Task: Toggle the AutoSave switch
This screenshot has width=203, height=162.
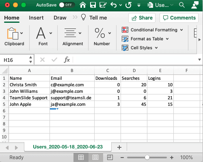Action: (67, 5)
